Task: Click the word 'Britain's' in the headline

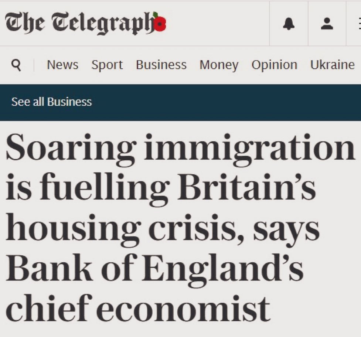Action: click(x=249, y=188)
